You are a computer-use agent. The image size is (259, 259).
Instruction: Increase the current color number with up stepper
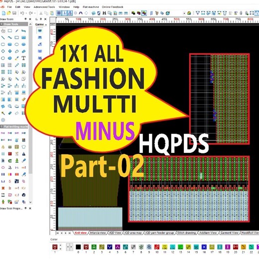(60, 246)
